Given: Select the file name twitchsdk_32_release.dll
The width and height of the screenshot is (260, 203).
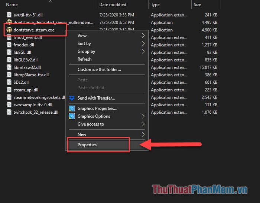Looking at the screenshot, I should click(x=36, y=112).
